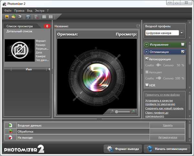This screenshot has width=194, height=156.
Task: Enable the Оптимизация section checkbox
Action: click(183, 52)
